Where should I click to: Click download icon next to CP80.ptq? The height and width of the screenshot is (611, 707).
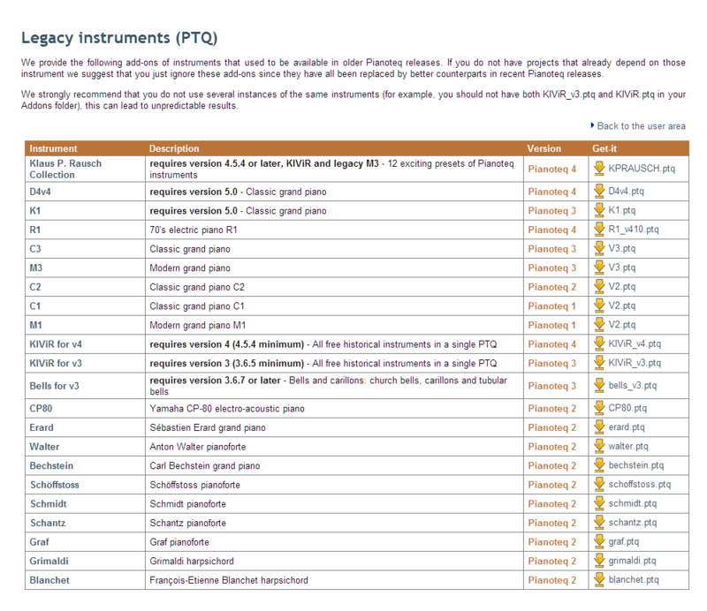599,408
